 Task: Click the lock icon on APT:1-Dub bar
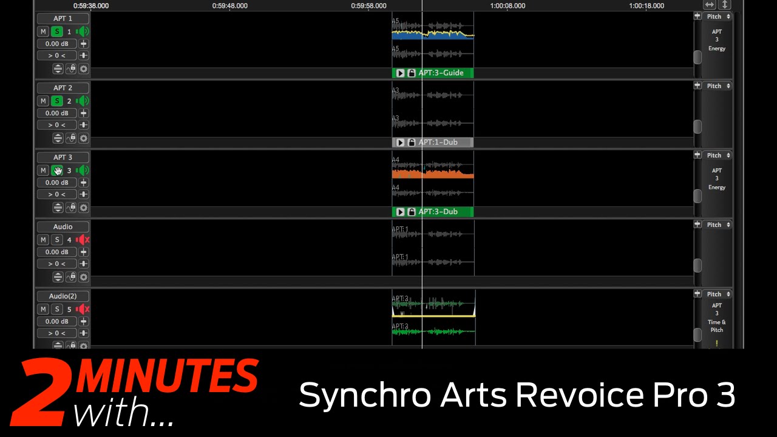(412, 142)
